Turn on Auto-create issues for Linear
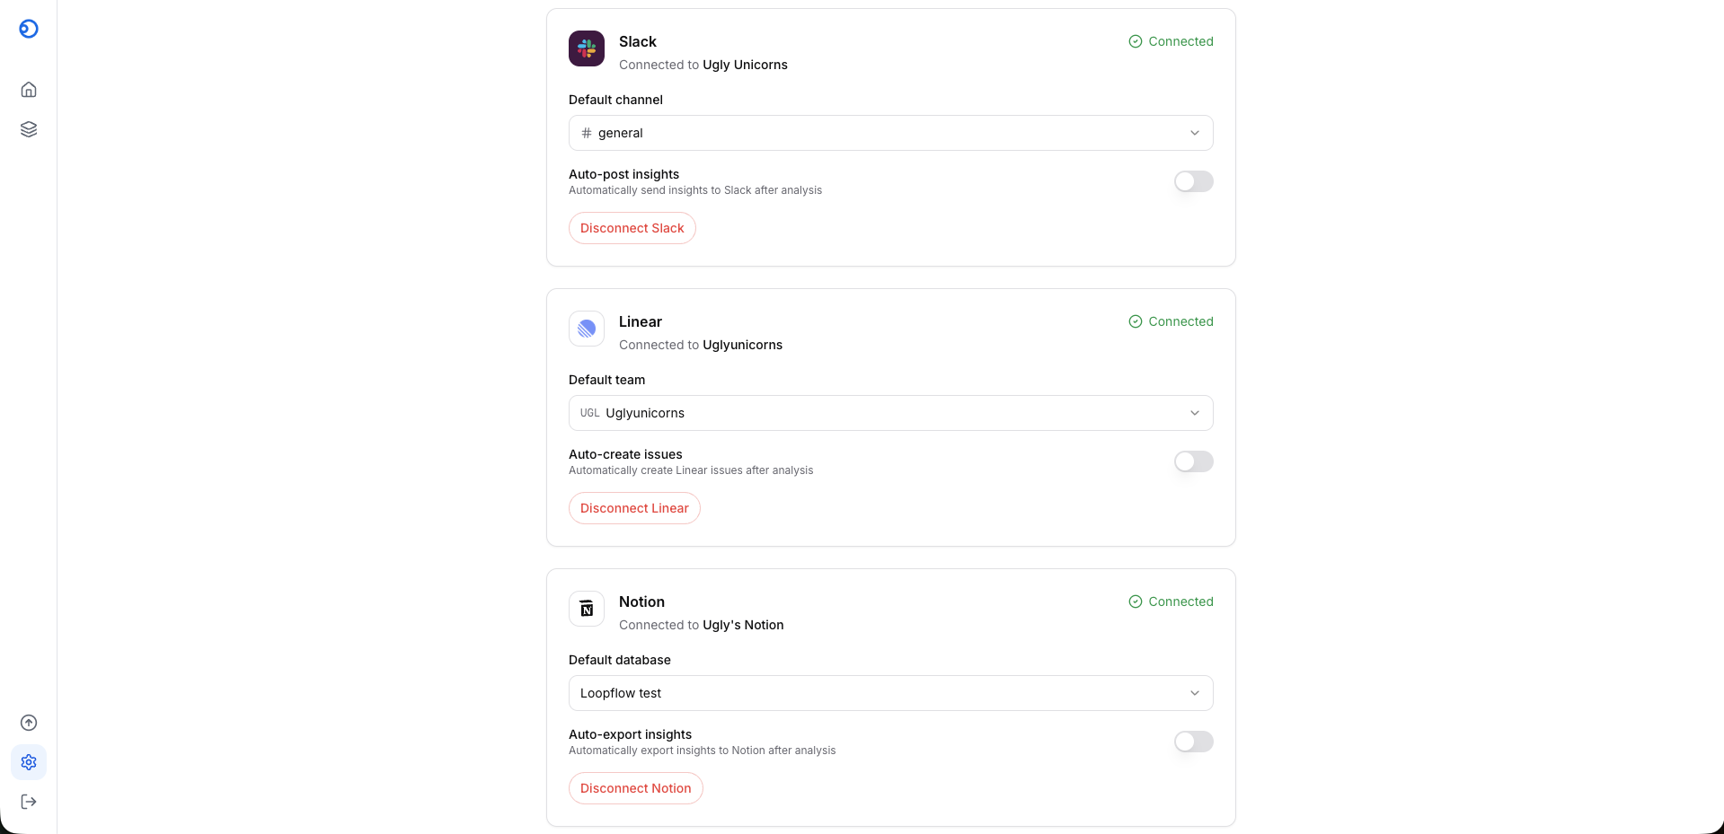 point(1193,461)
